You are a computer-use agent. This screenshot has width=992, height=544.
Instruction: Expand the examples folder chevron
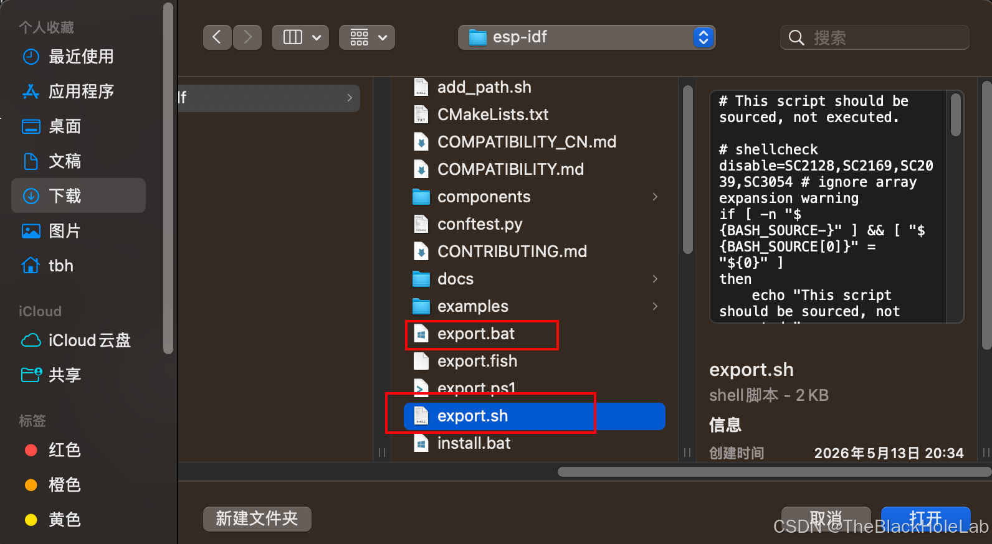[x=655, y=306]
